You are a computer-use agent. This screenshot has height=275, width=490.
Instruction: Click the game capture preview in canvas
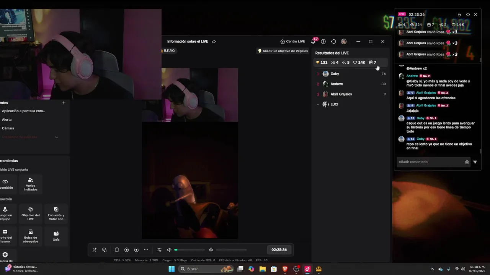click(190, 180)
